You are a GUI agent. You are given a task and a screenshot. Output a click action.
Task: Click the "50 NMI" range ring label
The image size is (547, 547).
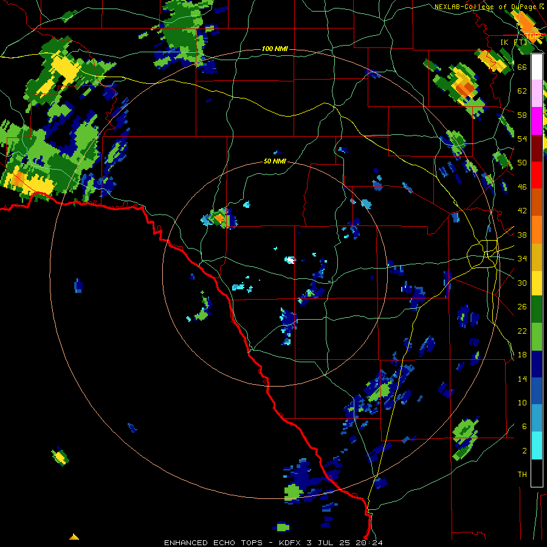275,161
